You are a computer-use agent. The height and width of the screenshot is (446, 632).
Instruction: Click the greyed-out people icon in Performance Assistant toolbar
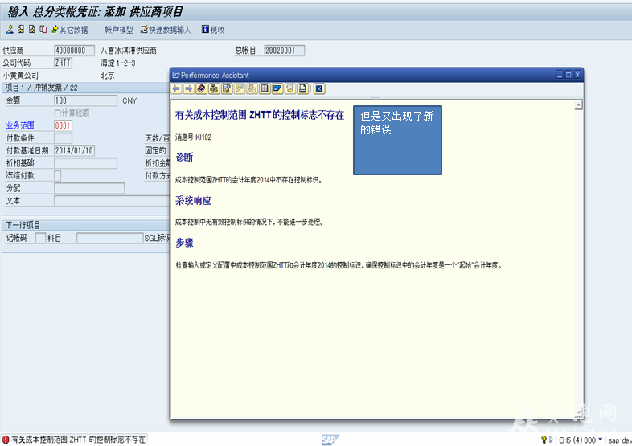point(252,88)
